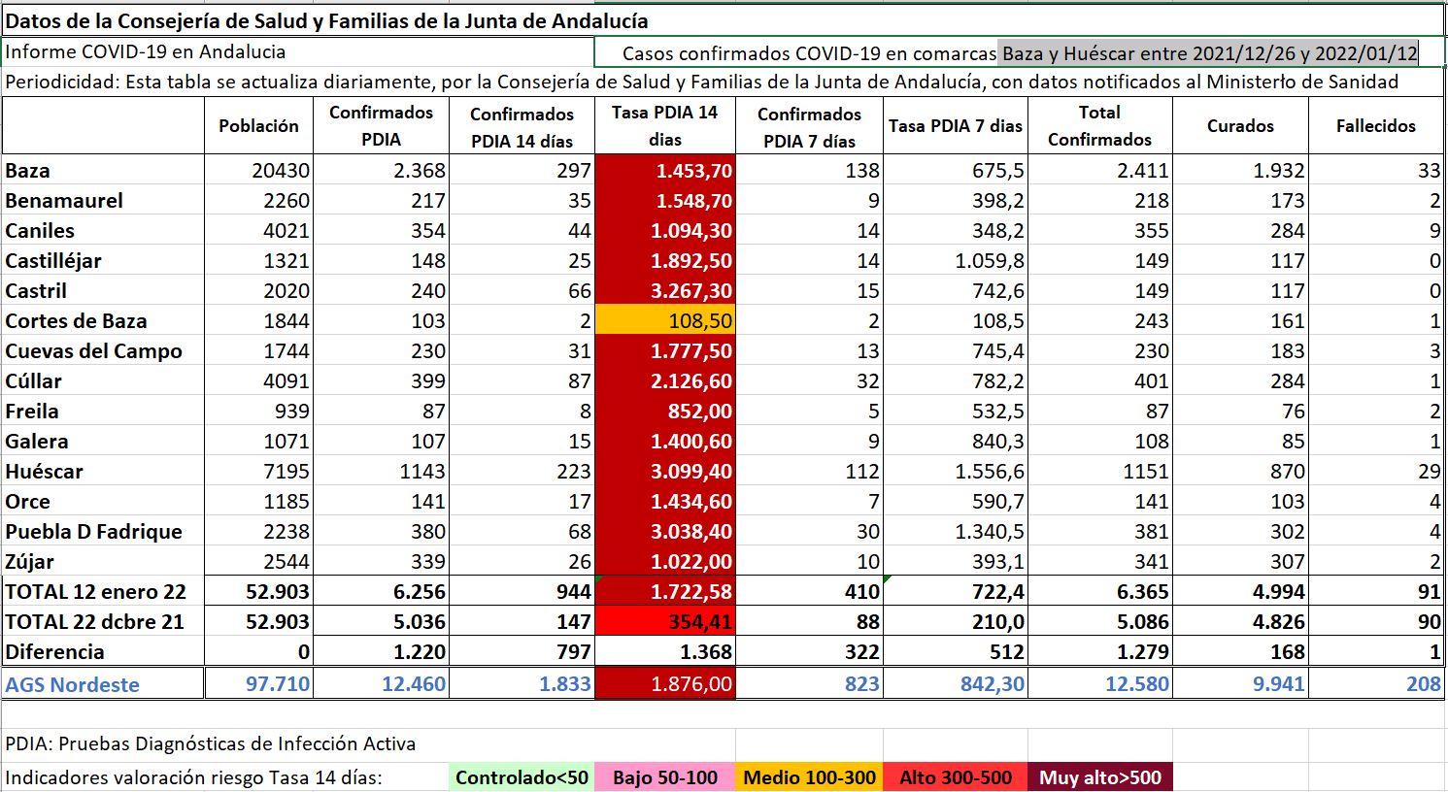1448x792 pixels.
Task: Select the "Fallecidos" column header
Action: pyautogui.click(x=1375, y=126)
